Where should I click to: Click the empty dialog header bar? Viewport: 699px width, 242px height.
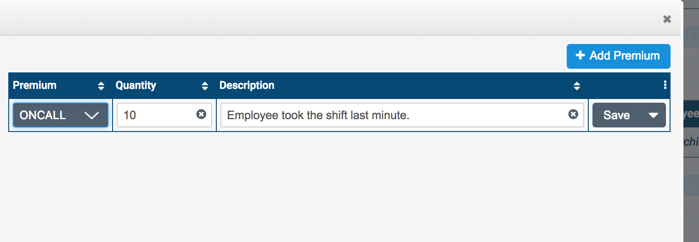click(x=321, y=18)
